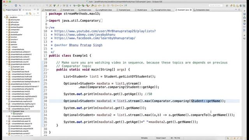Click the Debug bug toolbar icon

click(74, 5)
